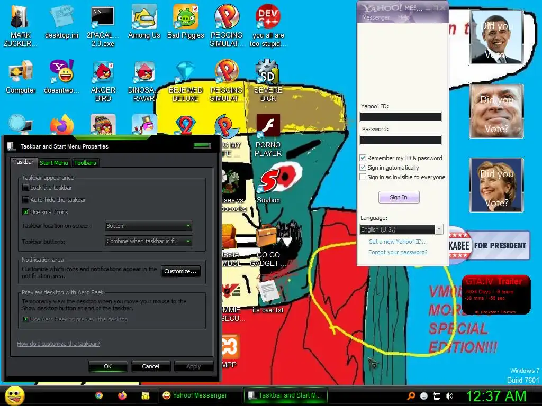Viewport: 542px width, 406px height.
Task: Click the Sign In button
Action: coord(399,198)
